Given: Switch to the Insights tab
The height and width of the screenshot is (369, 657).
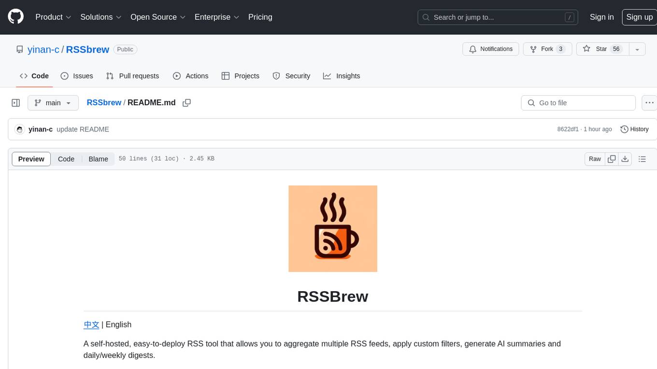Looking at the screenshot, I should coord(342,76).
